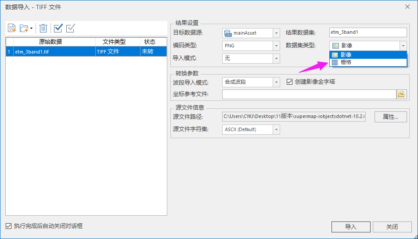Click the add folder icon
This screenshot has height=239, width=418.
[24, 28]
